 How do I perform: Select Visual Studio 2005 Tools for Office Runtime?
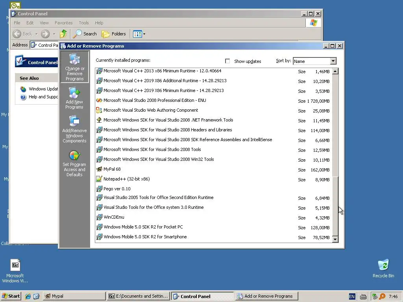pyautogui.click(x=213, y=198)
